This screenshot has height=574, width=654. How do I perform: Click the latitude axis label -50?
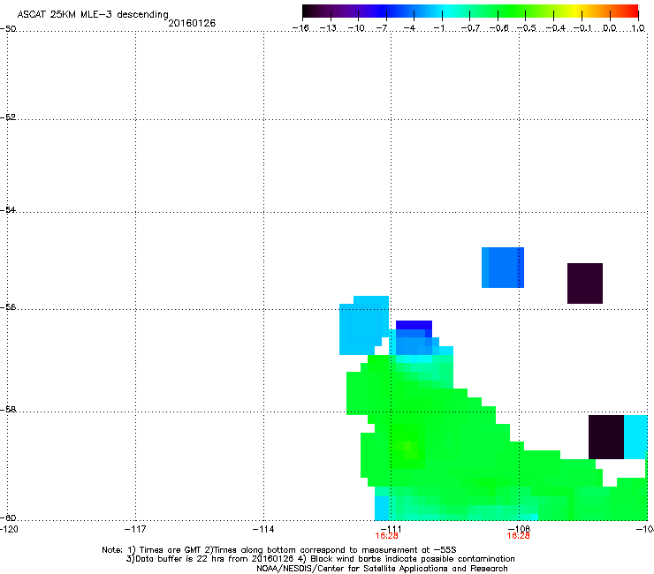pos(8,28)
